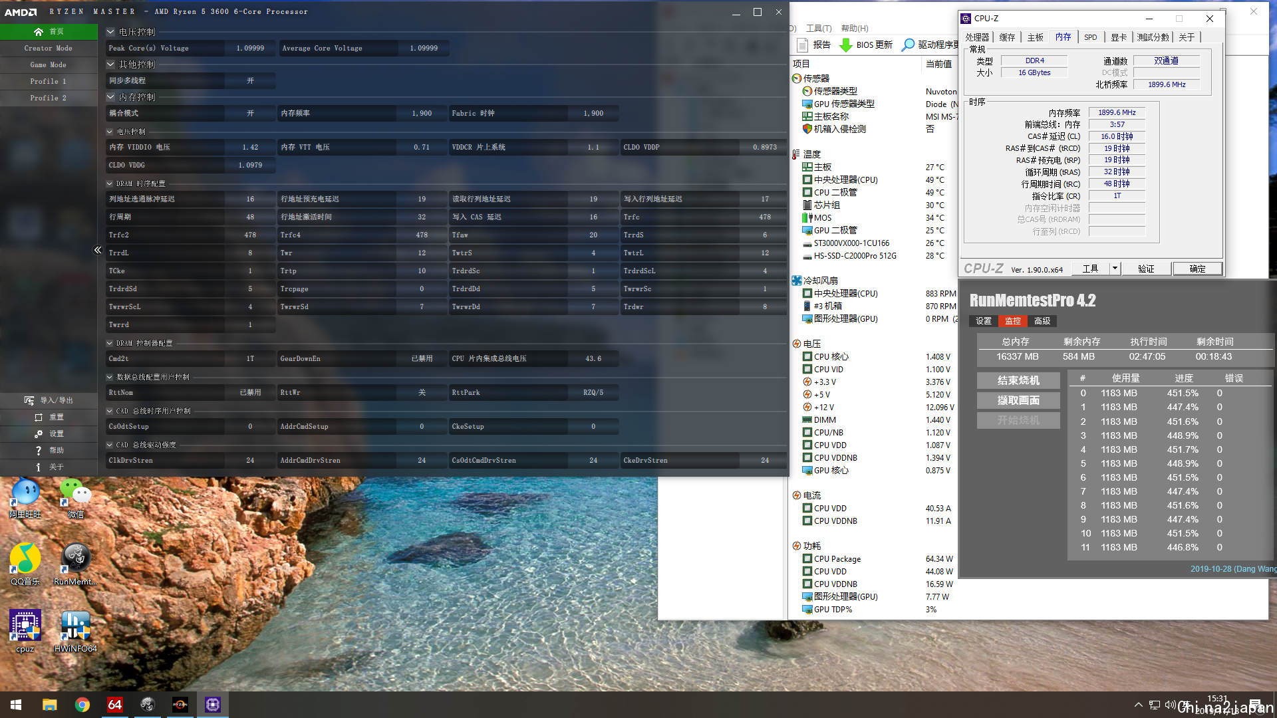The height and width of the screenshot is (718, 1277).
Task: Open the Help menu in AIDA64
Action: [x=855, y=28]
